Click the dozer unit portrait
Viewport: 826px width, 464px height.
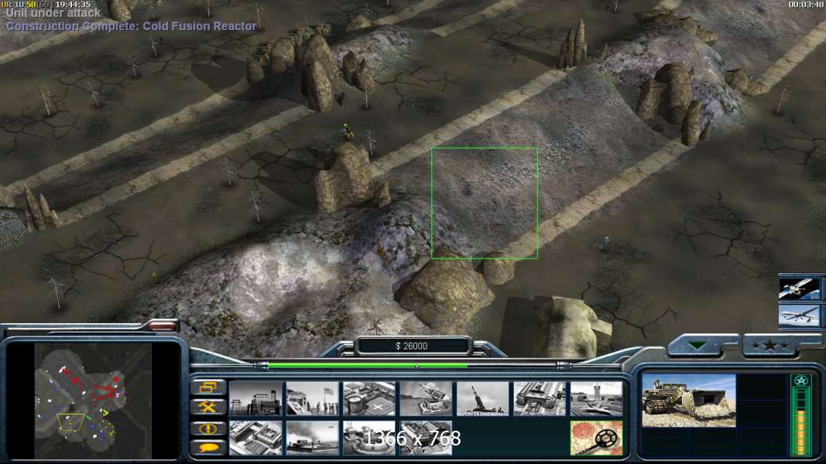[x=688, y=401]
